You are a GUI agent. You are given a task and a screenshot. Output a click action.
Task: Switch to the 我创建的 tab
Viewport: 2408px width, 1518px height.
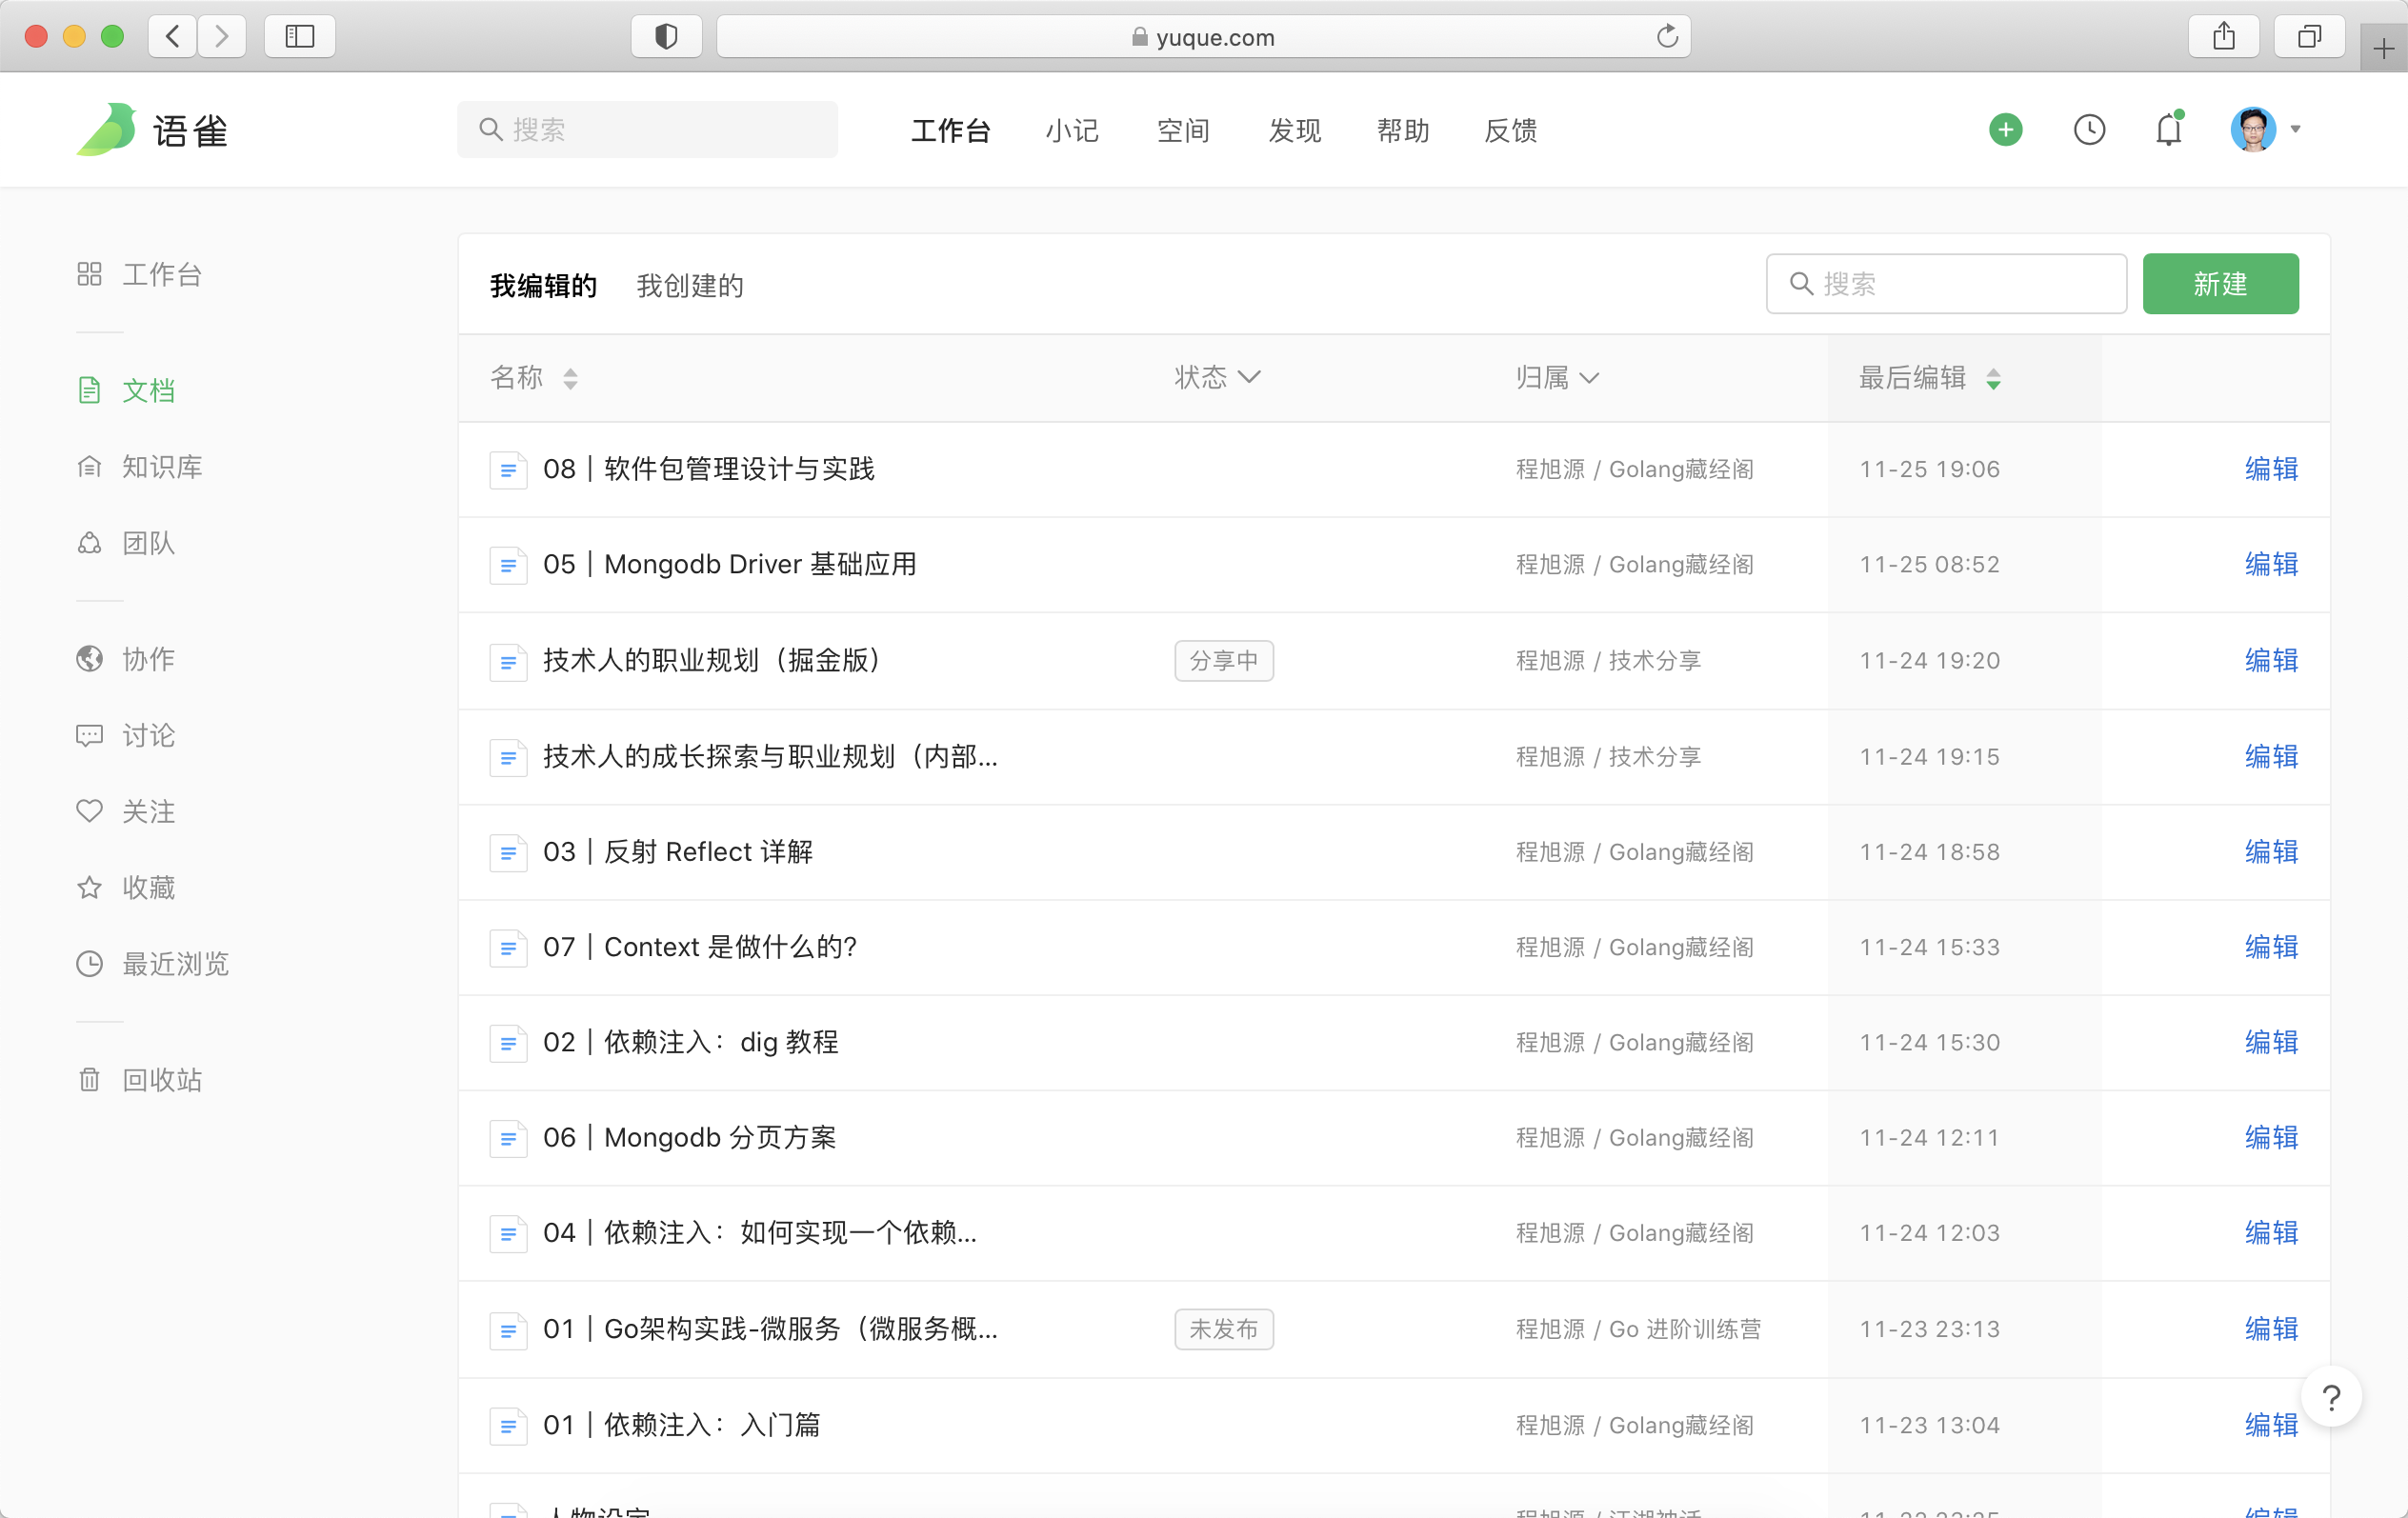pyautogui.click(x=690, y=286)
